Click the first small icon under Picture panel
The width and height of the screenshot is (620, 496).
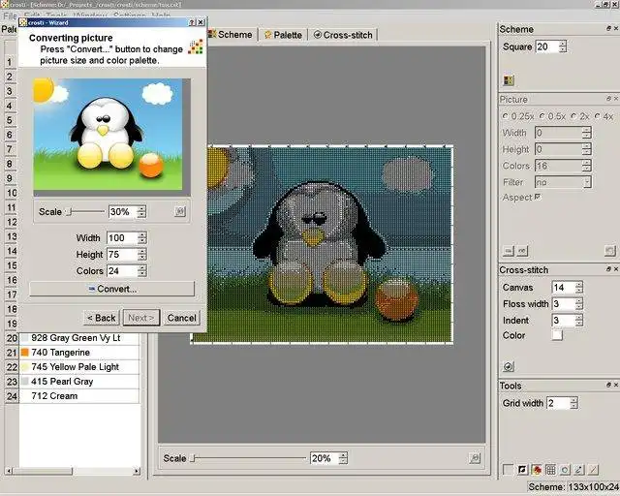(x=509, y=251)
